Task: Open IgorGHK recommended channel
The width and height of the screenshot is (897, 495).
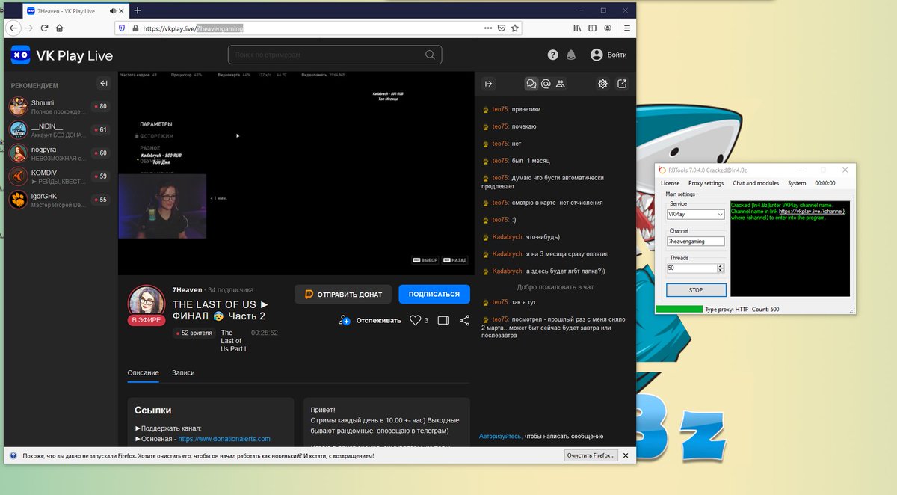Action: pyautogui.click(x=59, y=200)
